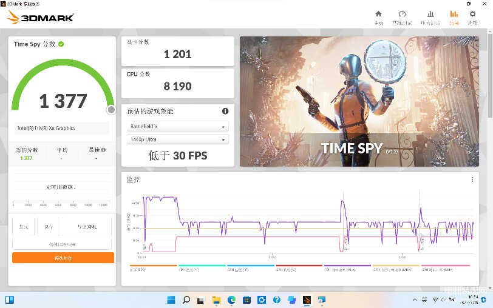Open the taskbar clock and date
The height and width of the screenshot is (308, 493).
469,300
